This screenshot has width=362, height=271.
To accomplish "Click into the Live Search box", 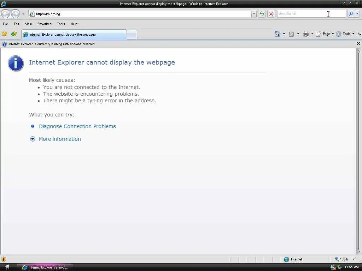I will click(311, 14).
